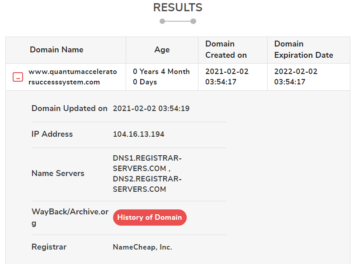The image size is (354, 264).
Task: Click the Domain Updated on timestamp value
Action: (151, 108)
